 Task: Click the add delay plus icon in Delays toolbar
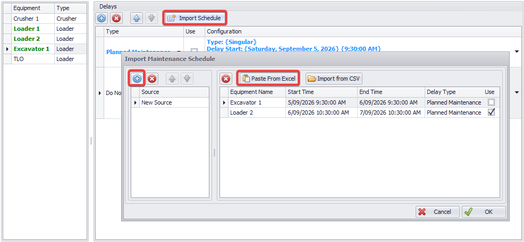102,19
